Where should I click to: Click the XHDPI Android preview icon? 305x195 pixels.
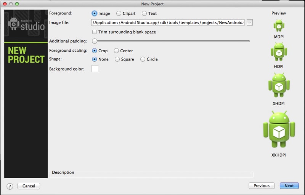(x=279, y=85)
